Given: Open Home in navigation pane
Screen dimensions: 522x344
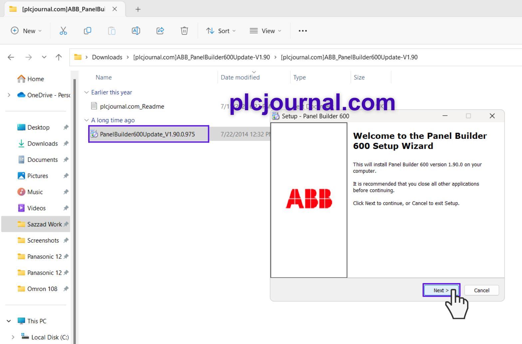Looking at the screenshot, I should pos(36,79).
